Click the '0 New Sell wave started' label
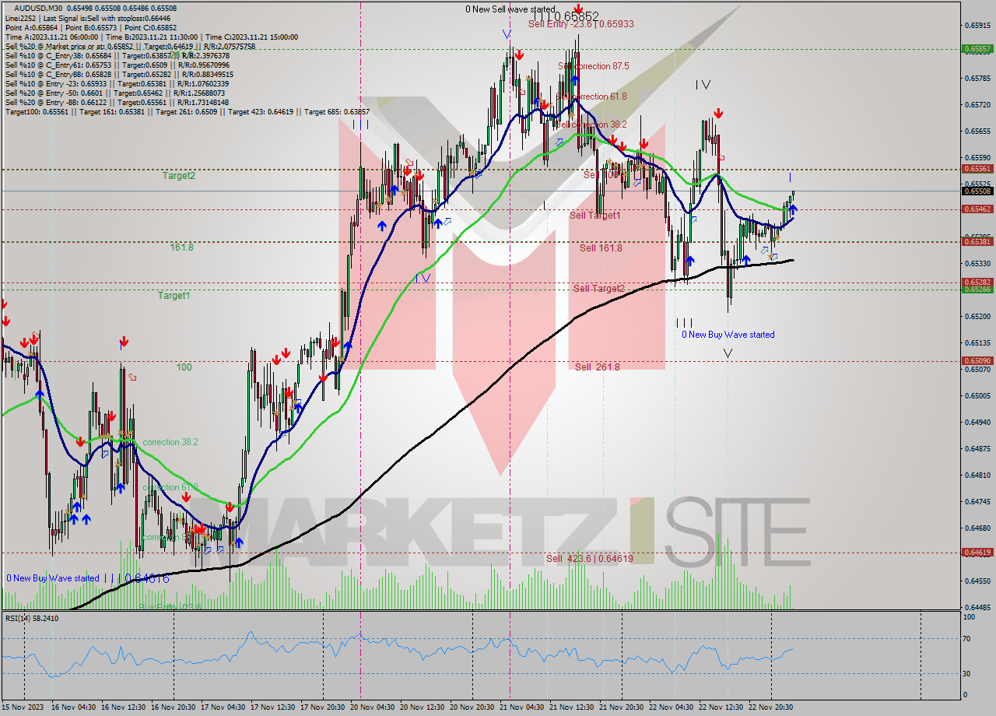Viewport: 996px width, 716px height. click(510, 9)
